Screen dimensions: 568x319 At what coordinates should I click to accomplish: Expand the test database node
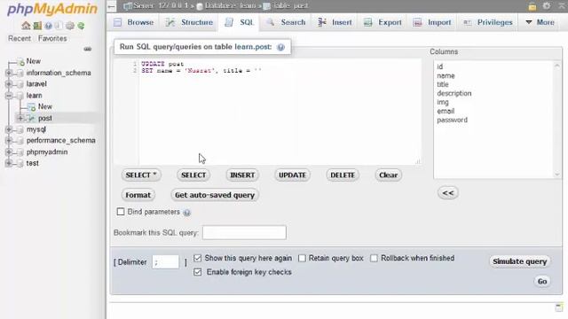[x=9, y=163]
